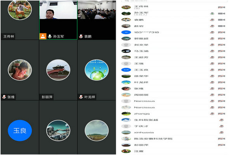Unmute 袁鹏 from the participant list
The width and height of the screenshot is (233, 155).
coord(212,20)
